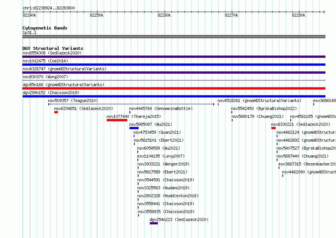Click the 82280k ruler label
Image resolution: width=336 pixels, height=238 pixels.
(x=299, y=15)
